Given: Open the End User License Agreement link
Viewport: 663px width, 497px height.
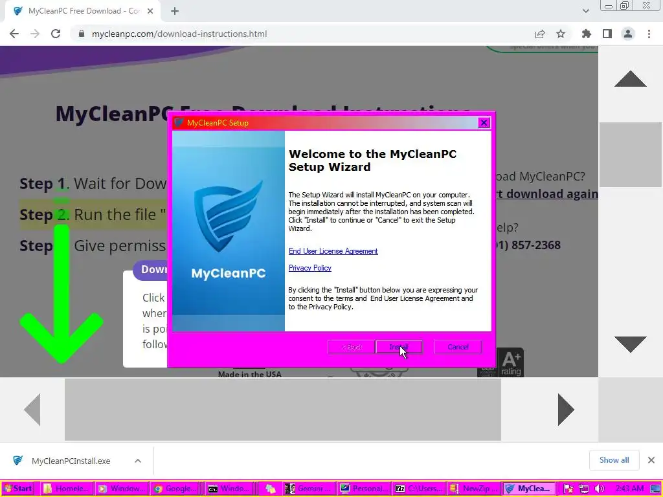Looking at the screenshot, I should [x=333, y=251].
